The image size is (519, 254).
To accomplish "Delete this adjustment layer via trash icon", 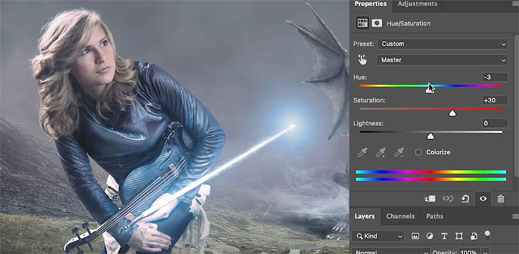I will coord(500,199).
